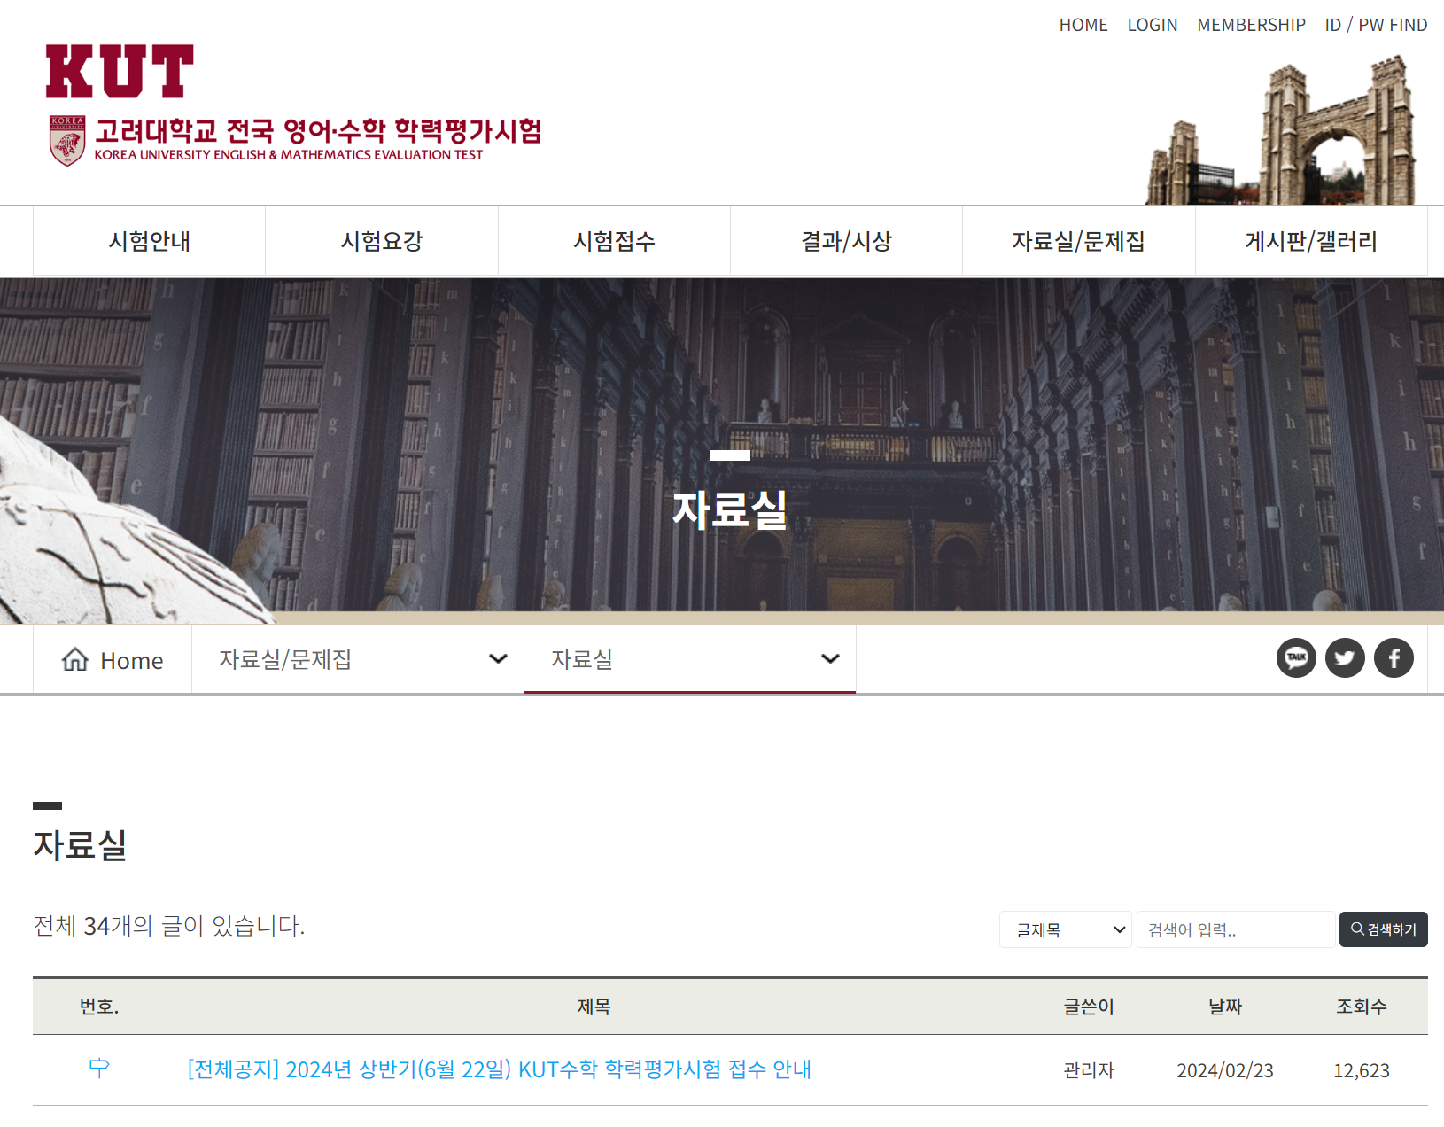The width and height of the screenshot is (1444, 1127).
Task: Click the house icon beside Home
Action: tap(75, 659)
